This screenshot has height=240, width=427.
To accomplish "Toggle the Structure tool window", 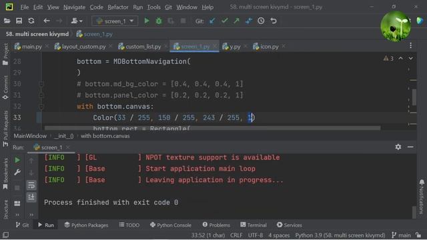I will [x=5, y=209].
